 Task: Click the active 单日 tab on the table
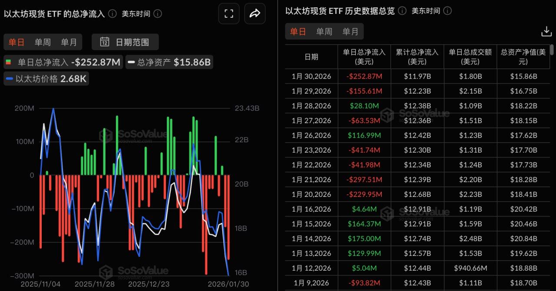[x=298, y=31]
